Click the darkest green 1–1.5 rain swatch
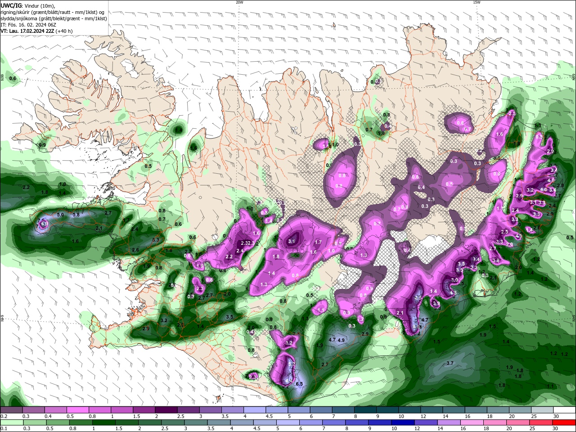Viewport: 576px width, 432px height. tap(103, 423)
